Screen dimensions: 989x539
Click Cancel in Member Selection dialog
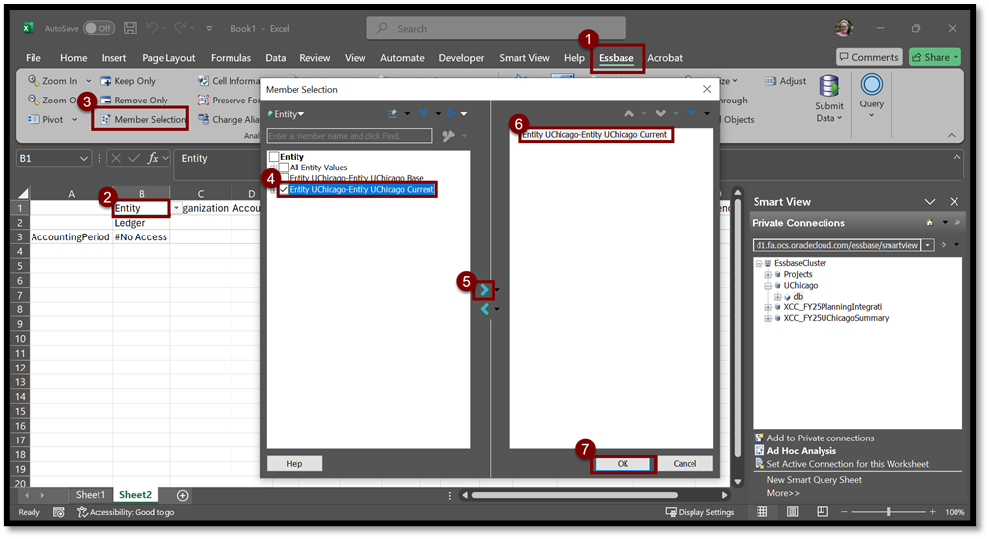(x=685, y=464)
